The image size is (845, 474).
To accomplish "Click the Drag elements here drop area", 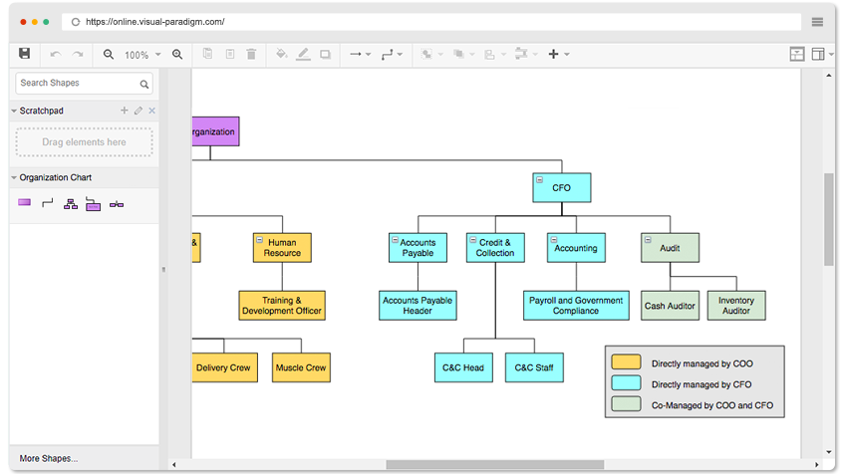I will tap(84, 142).
